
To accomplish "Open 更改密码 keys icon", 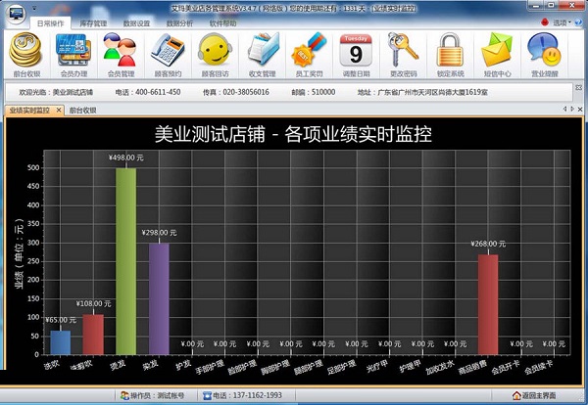I will (x=403, y=50).
